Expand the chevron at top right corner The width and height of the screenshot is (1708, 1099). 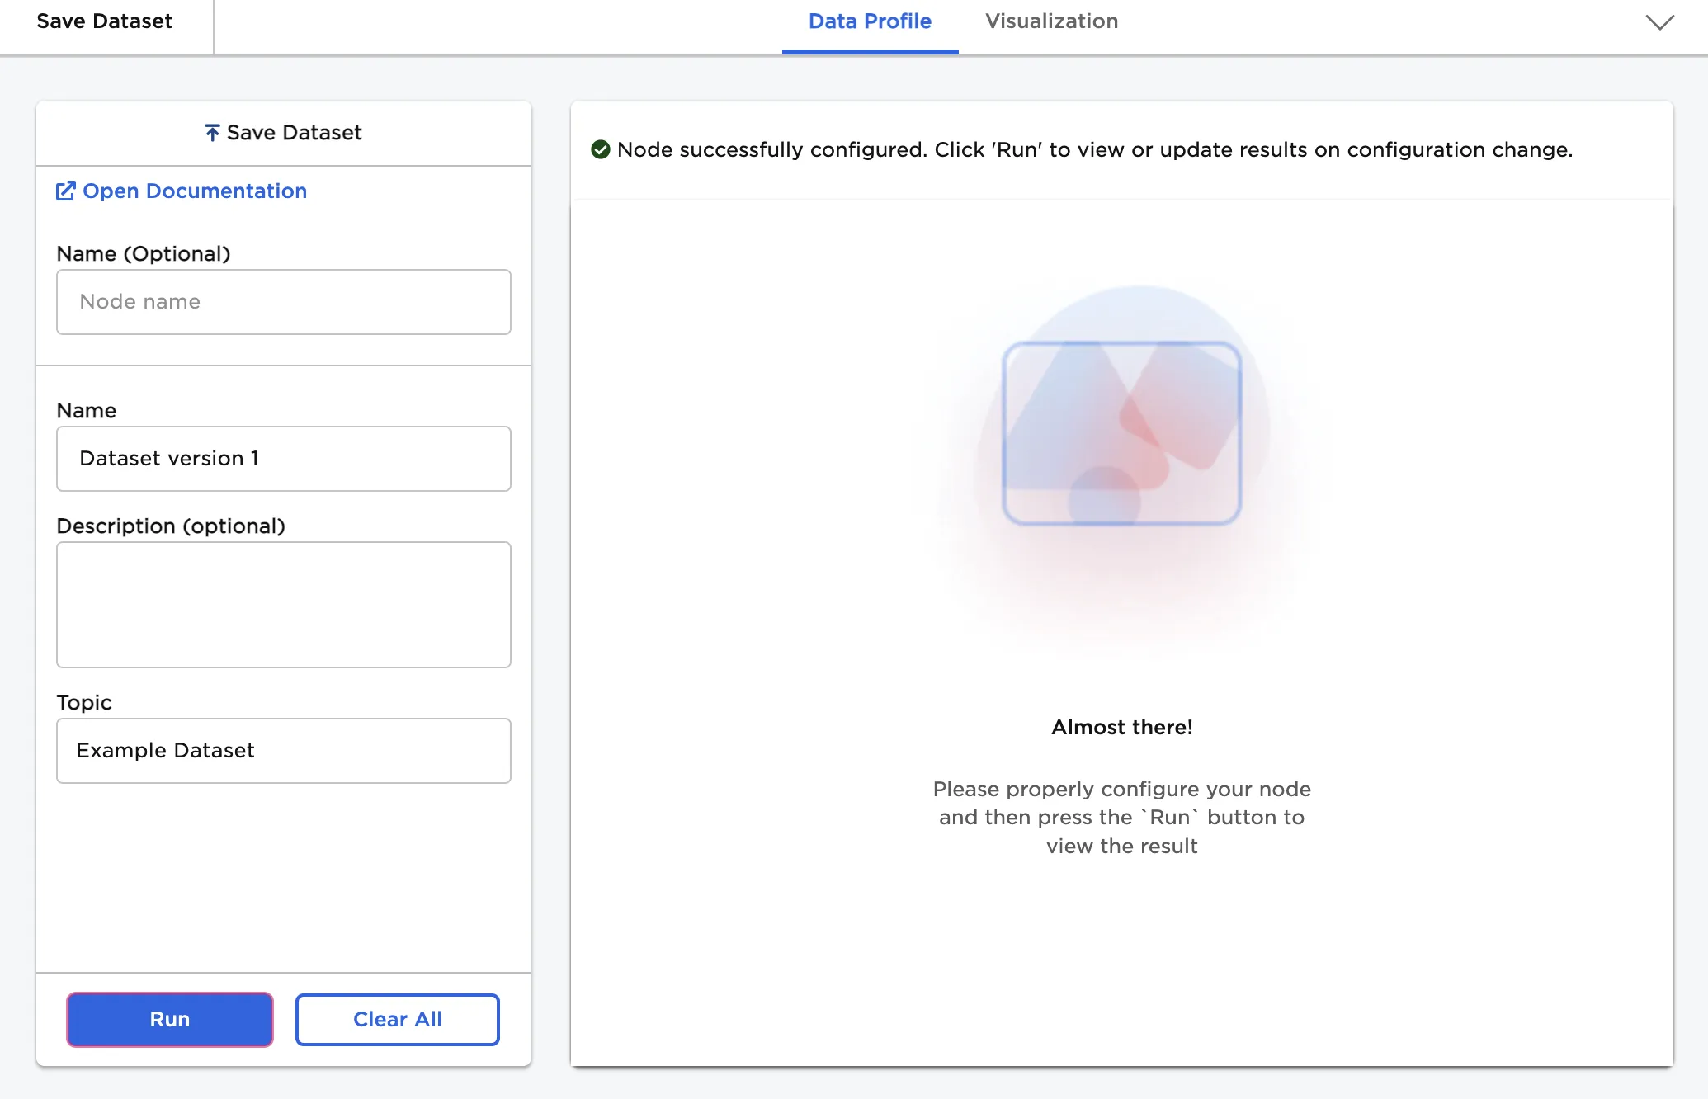(1659, 22)
